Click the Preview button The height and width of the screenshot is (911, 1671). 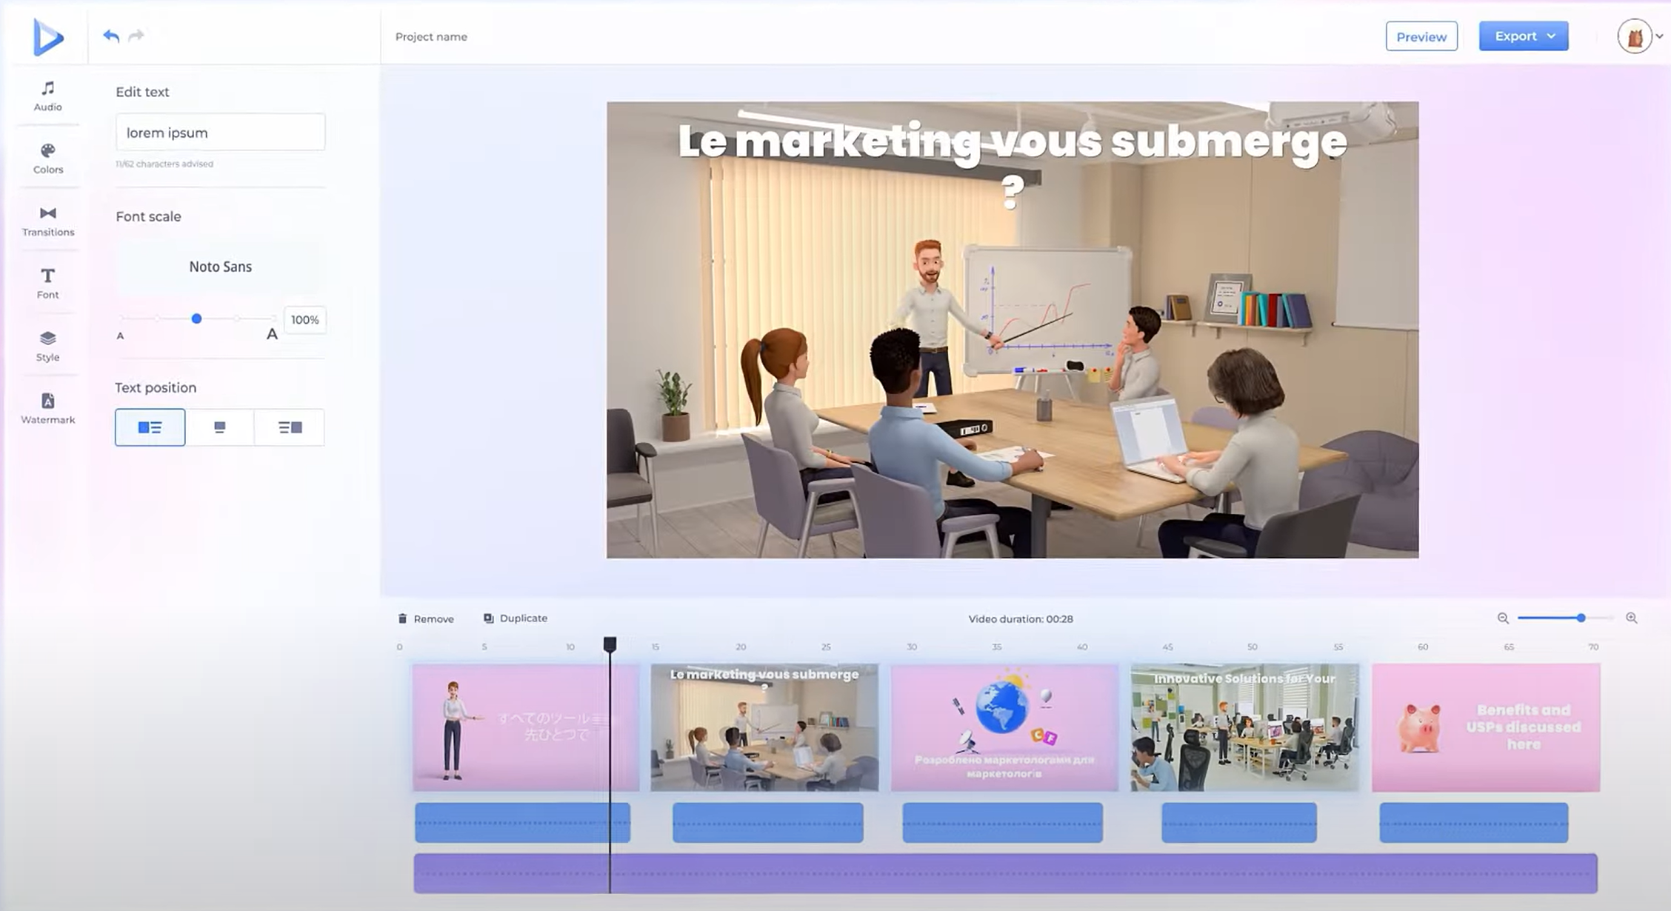[x=1421, y=36]
